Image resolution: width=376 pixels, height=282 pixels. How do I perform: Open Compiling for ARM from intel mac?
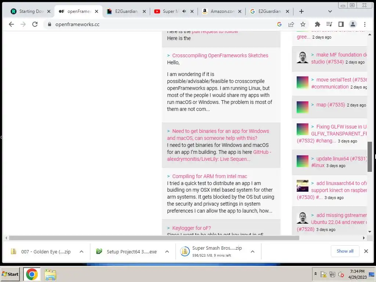(210, 176)
